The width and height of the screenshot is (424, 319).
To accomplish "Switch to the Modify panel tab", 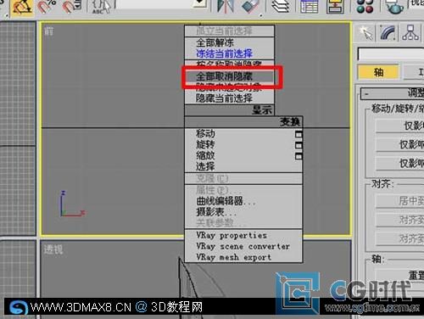I will tap(388, 33).
